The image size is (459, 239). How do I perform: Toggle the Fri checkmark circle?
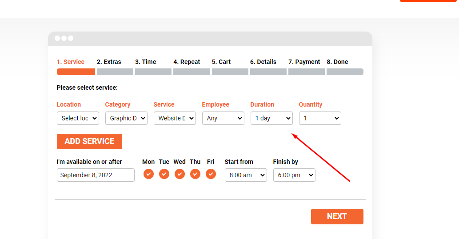tap(211, 174)
